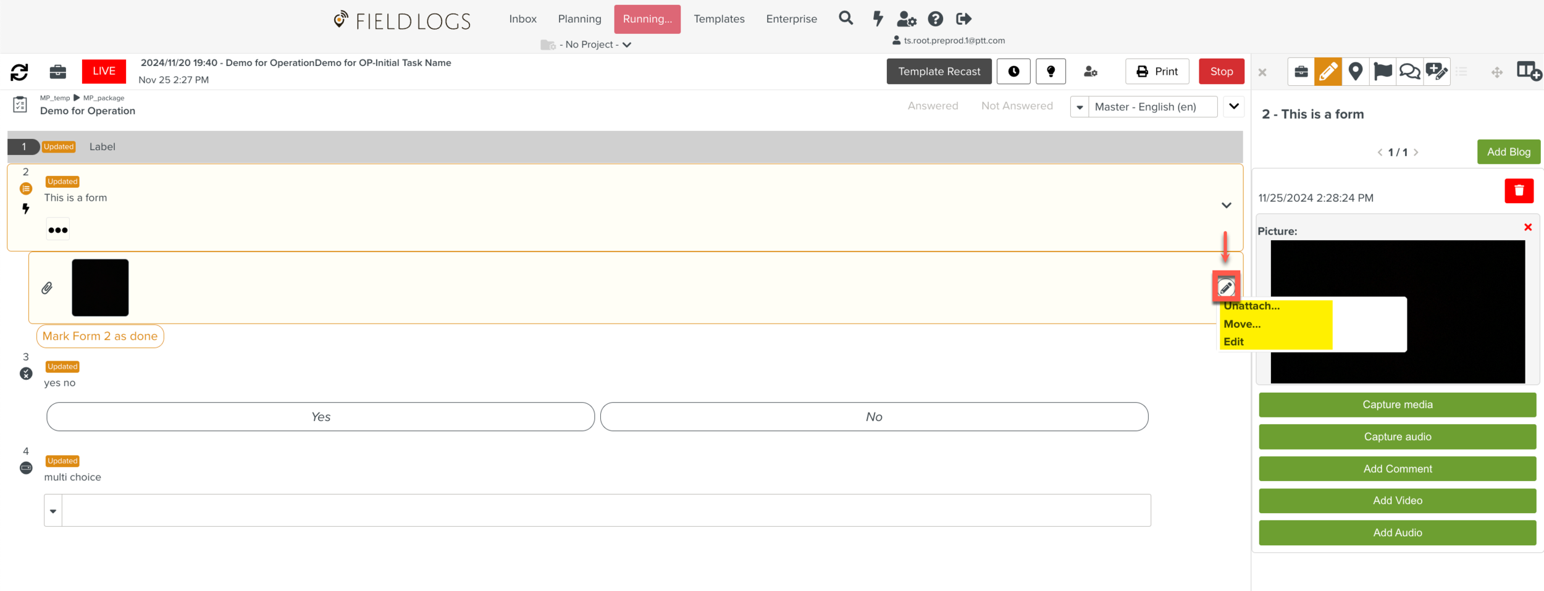Screen dimensions: 1544x591
Task: Click the refresh sync icon
Action: 20,72
